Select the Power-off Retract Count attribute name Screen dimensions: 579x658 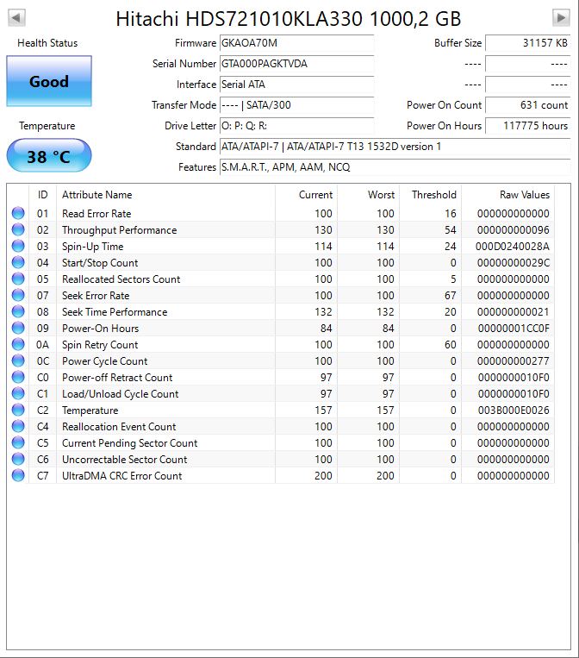pos(117,377)
